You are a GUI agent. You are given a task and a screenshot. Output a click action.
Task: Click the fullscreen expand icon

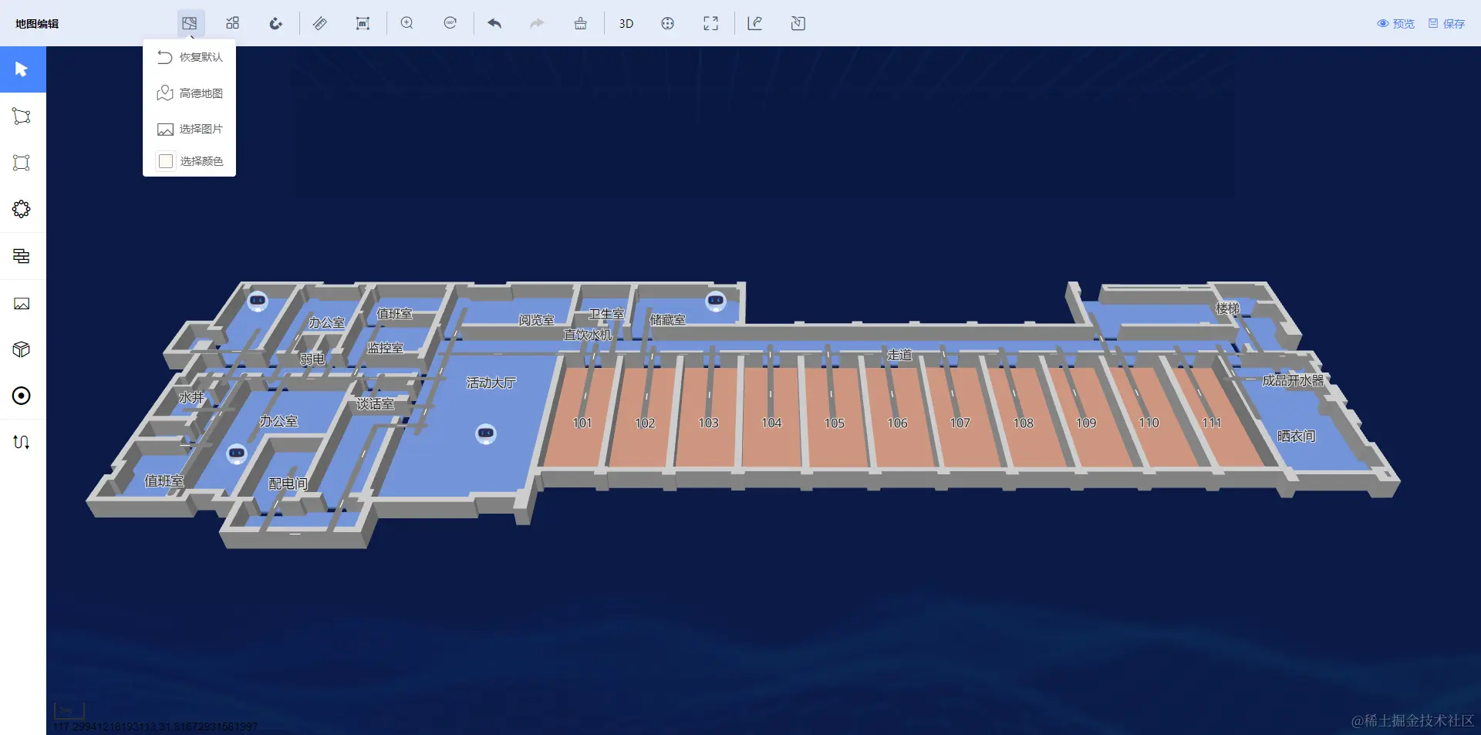711,23
